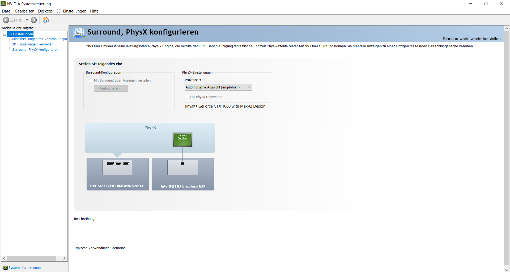
Task: Select Surround, PhysX konfigurieren tree item
Action: click(x=35, y=50)
